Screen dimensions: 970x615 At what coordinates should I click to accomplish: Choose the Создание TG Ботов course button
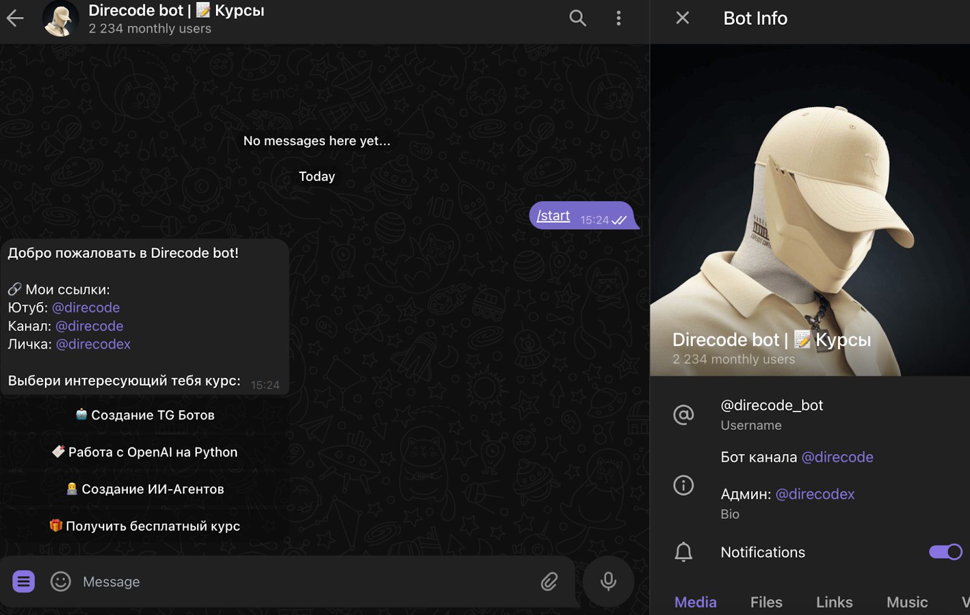[x=145, y=415]
